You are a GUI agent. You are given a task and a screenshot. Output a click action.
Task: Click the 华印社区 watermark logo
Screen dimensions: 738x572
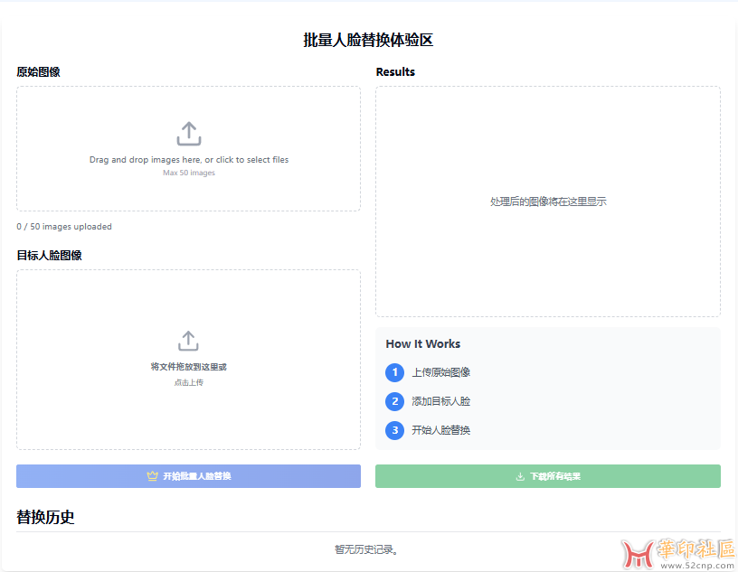(x=676, y=551)
